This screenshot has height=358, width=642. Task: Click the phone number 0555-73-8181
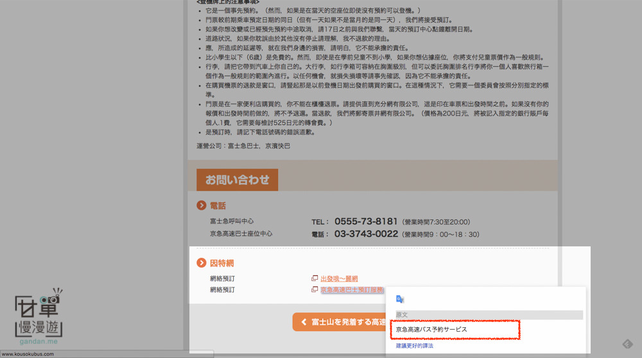pyautogui.click(x=366, y=221)
